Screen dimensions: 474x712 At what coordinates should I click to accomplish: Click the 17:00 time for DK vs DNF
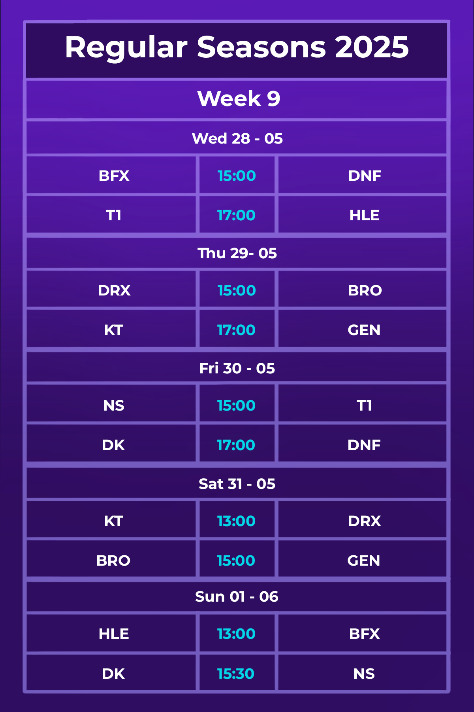[236, 445]
